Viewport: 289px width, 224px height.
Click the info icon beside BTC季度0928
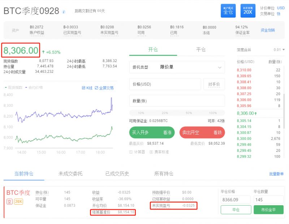point(63,11)
